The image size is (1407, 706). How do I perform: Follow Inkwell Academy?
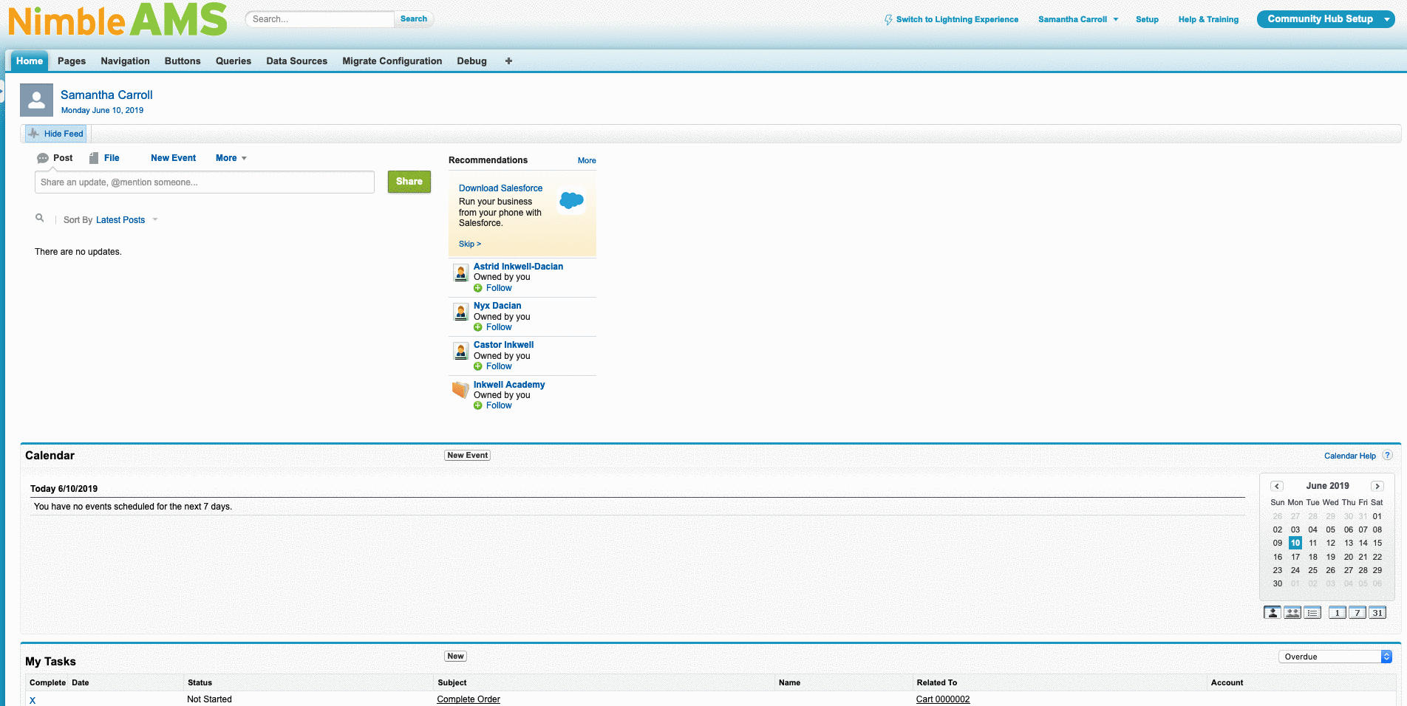coord(498,405)
